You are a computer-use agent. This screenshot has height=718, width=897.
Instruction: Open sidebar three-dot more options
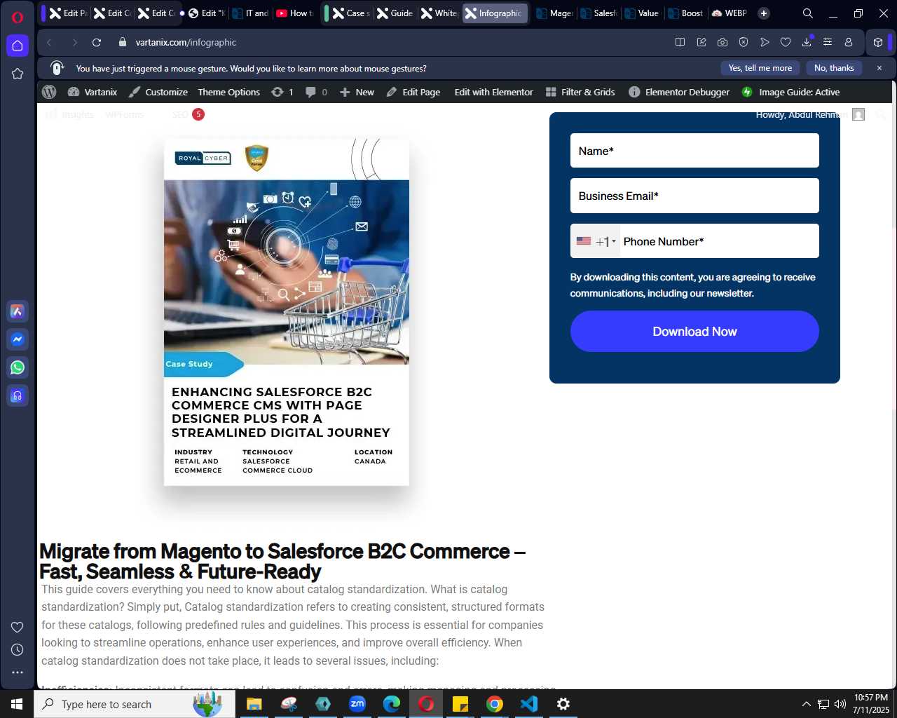[x=18, y=672]
